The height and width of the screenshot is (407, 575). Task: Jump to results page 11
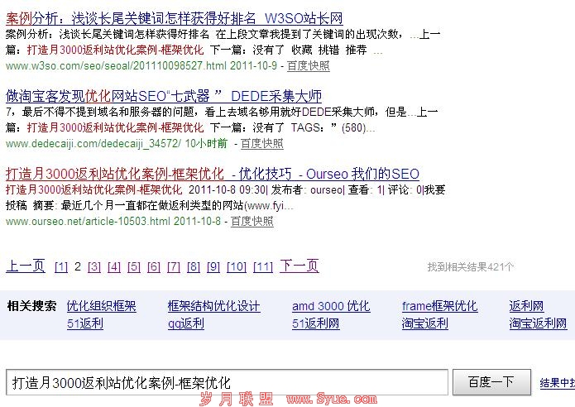263,267
